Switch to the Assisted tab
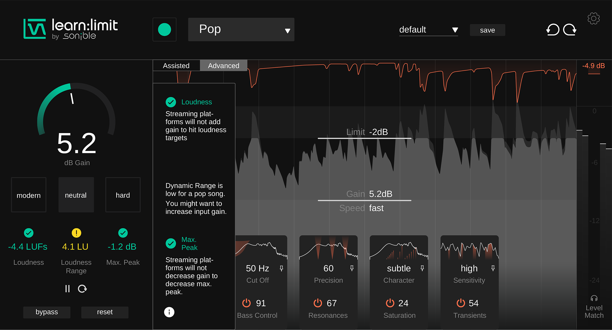Image resolution: width=612 pixels, height=330 pixels. [176, 66]
